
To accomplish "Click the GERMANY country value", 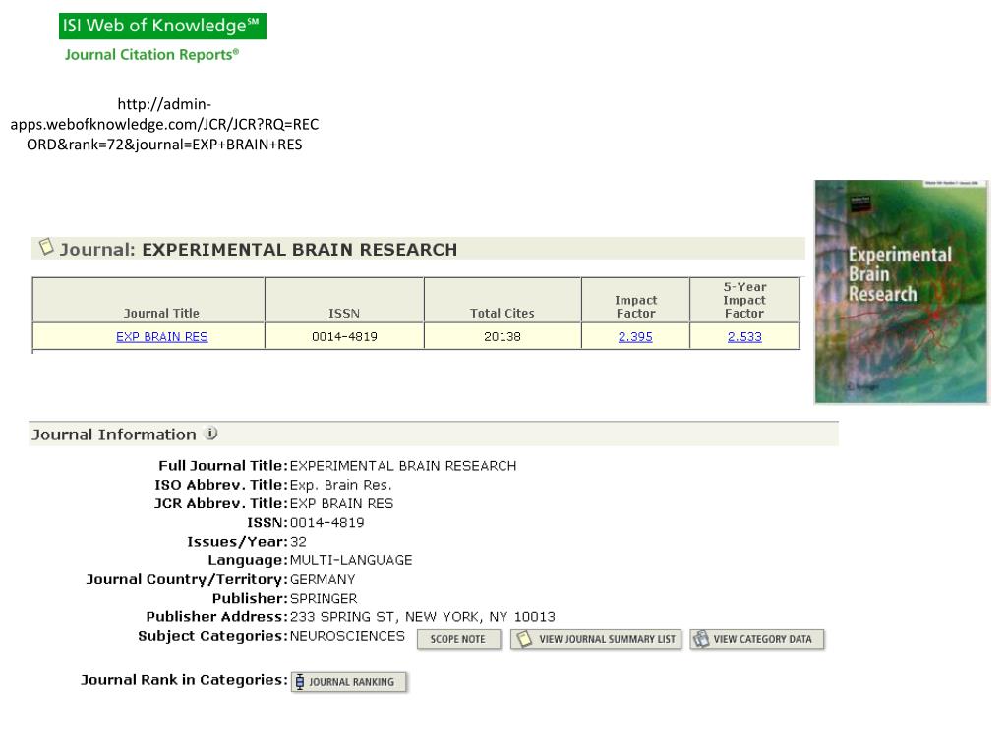I will coord(323,579).
